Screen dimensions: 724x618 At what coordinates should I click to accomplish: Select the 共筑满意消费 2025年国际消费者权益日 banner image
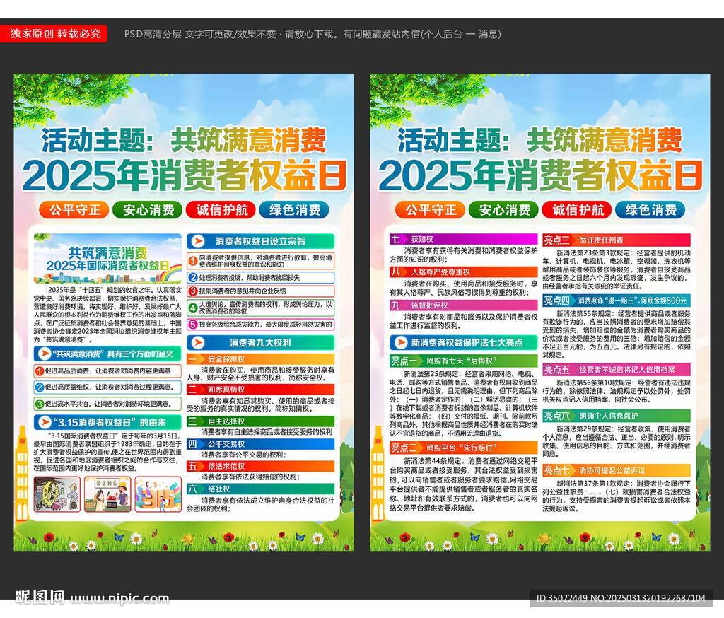107,258
